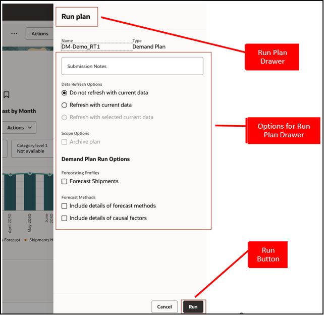This screenshot has width=324, height=315.
Task: Click the Name field DM-Demo_RT1
Action: pos(97,47)
